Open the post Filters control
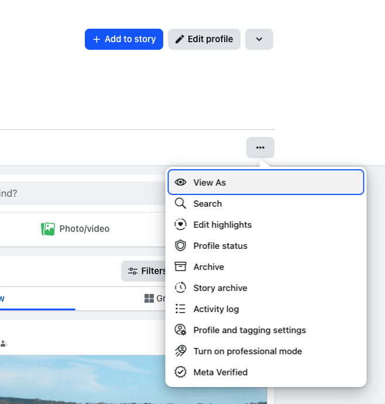The width and height of the screenshot is (385, 404). click(x=146, y=271)
